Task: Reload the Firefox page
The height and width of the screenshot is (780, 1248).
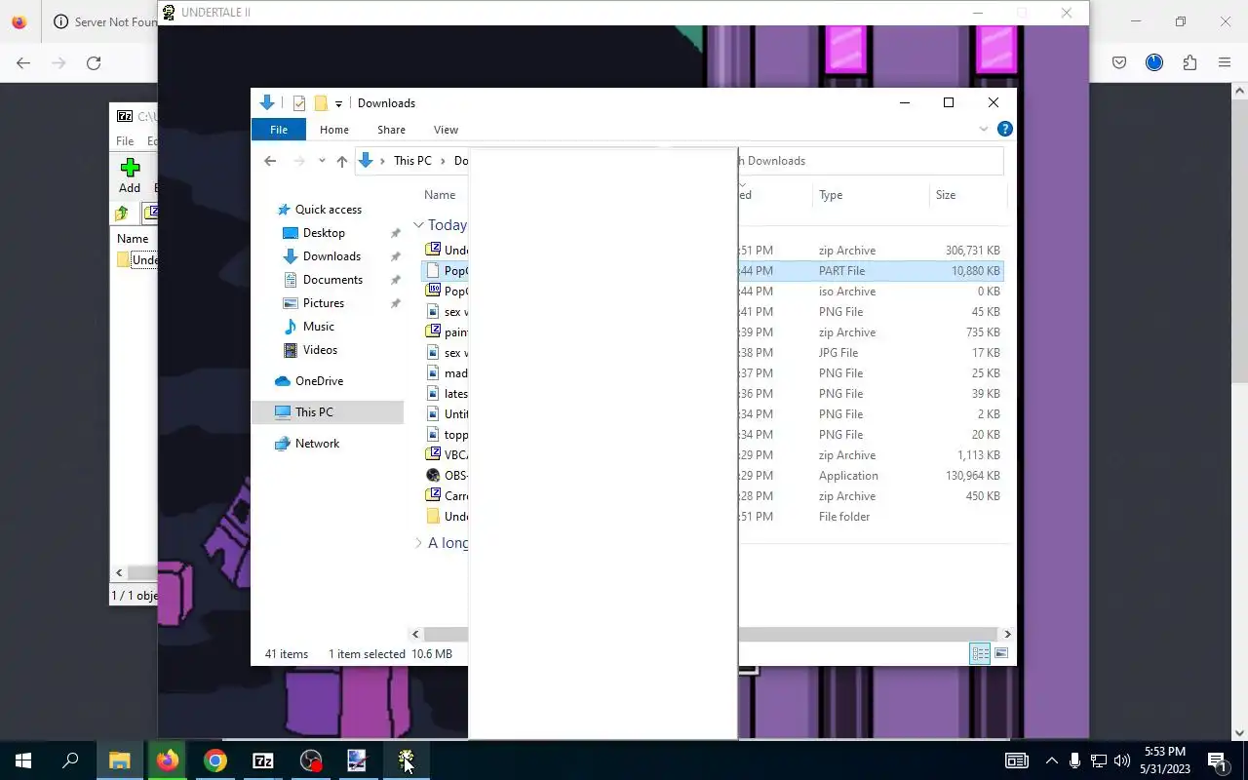Action: pyautogui.click(x=94, y=62)
